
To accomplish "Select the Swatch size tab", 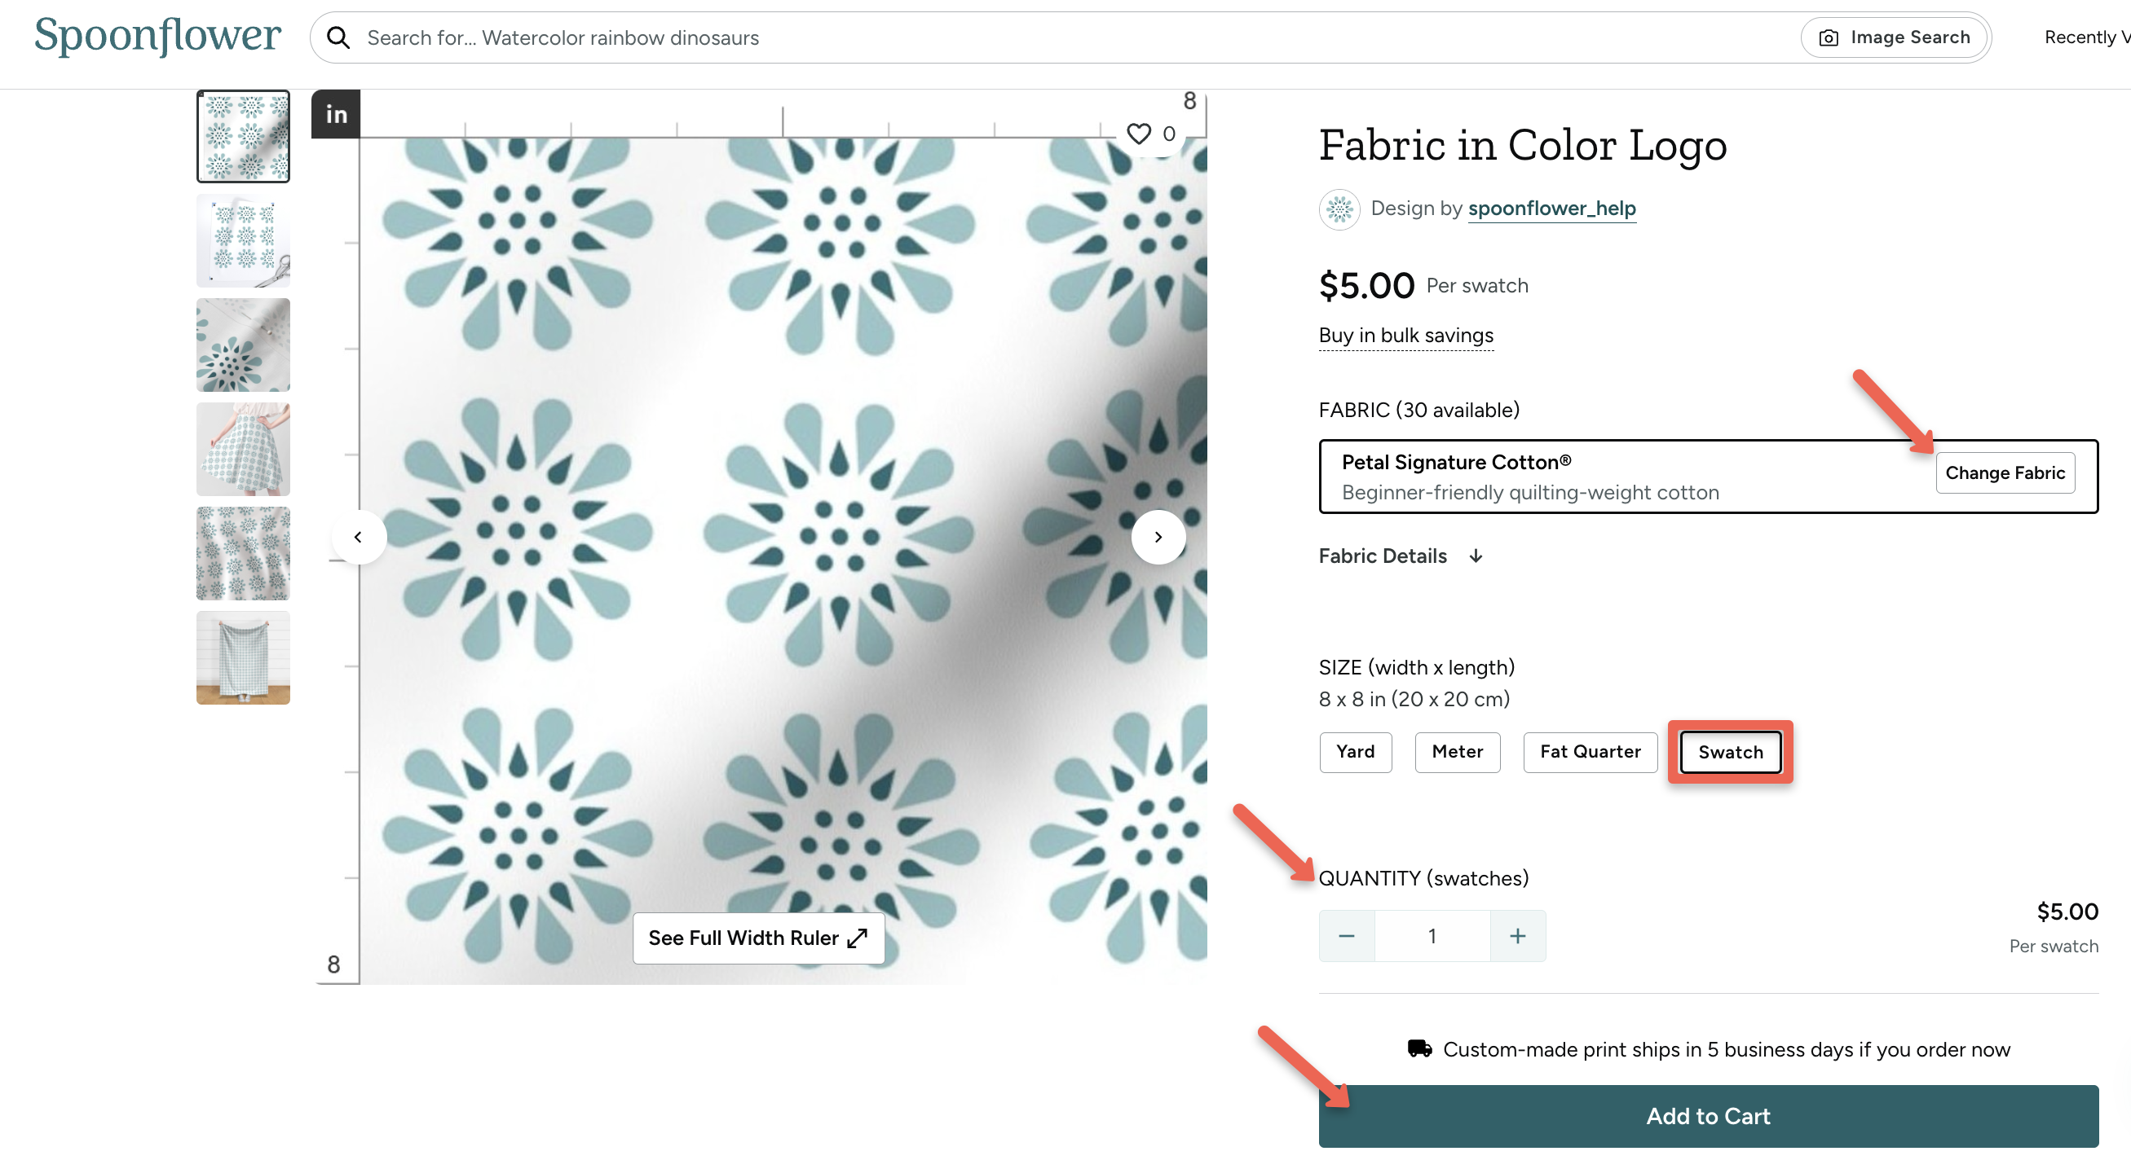I will [1730, 753].
